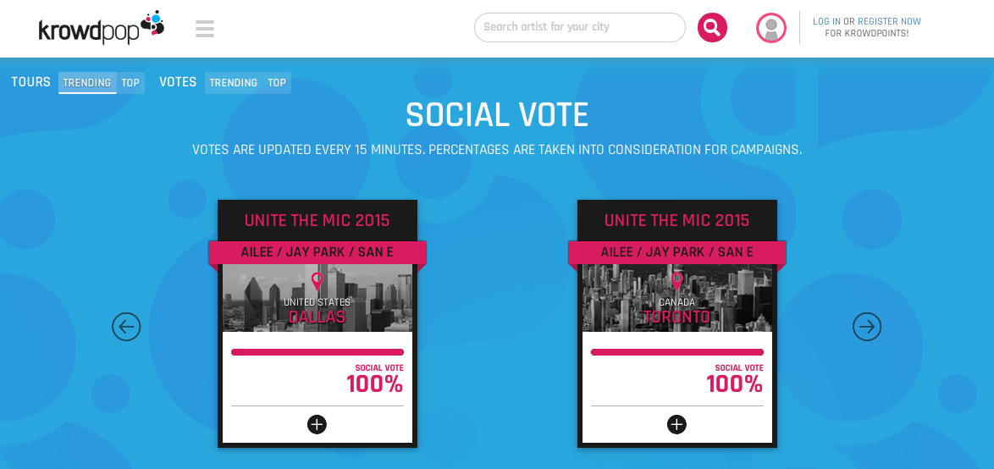Click the krowdpop logo

point(101,28)
